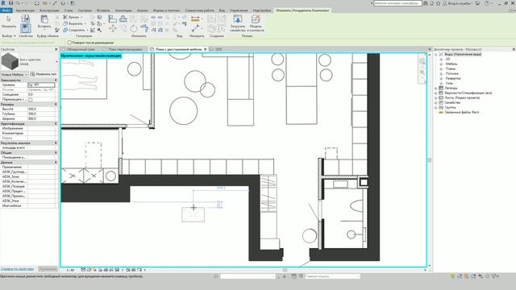Click the Уровень value input field
The image size is (516, 290).
pyautogui.click(x=41, y=85)
